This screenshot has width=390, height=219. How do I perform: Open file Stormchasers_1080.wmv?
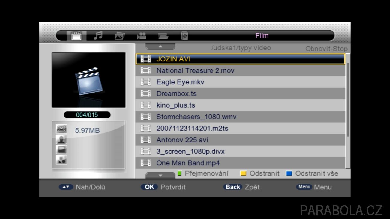point(241,117)
